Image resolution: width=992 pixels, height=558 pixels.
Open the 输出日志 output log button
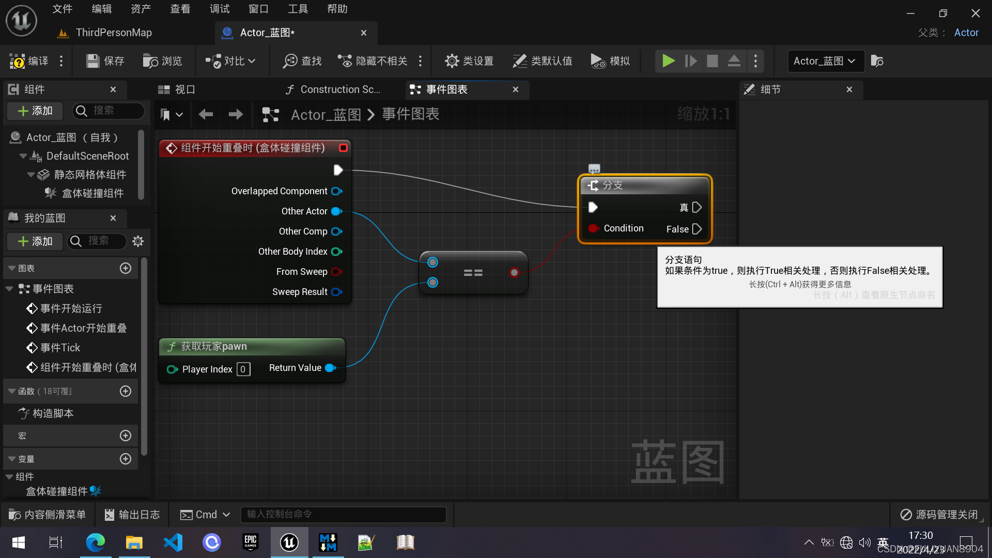(x=132, y=515)
